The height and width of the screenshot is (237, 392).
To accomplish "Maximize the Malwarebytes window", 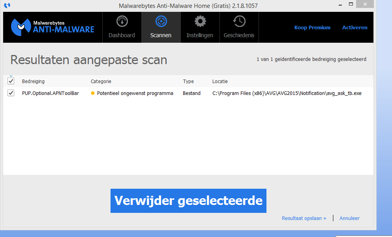I will click(351, 4).
